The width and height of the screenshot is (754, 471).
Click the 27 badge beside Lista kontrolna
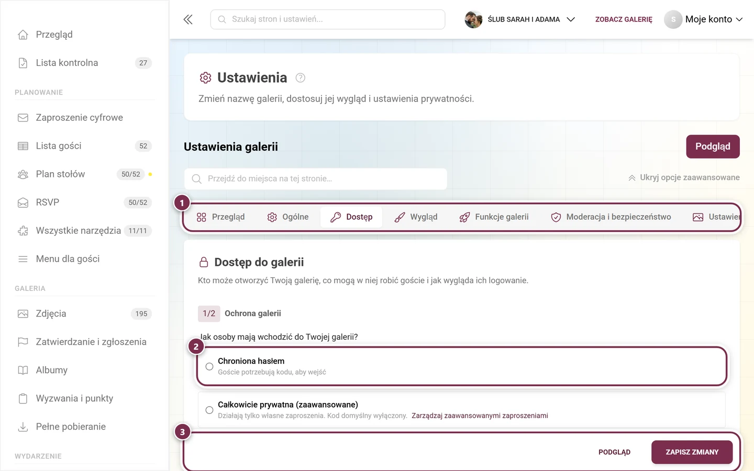[x=143, y=63]
